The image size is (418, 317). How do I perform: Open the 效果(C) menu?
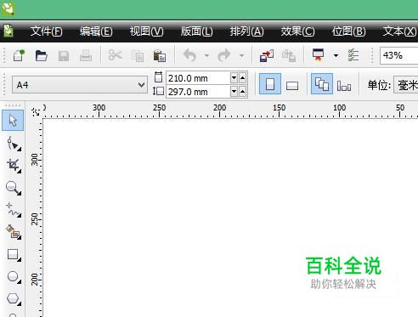297,31
